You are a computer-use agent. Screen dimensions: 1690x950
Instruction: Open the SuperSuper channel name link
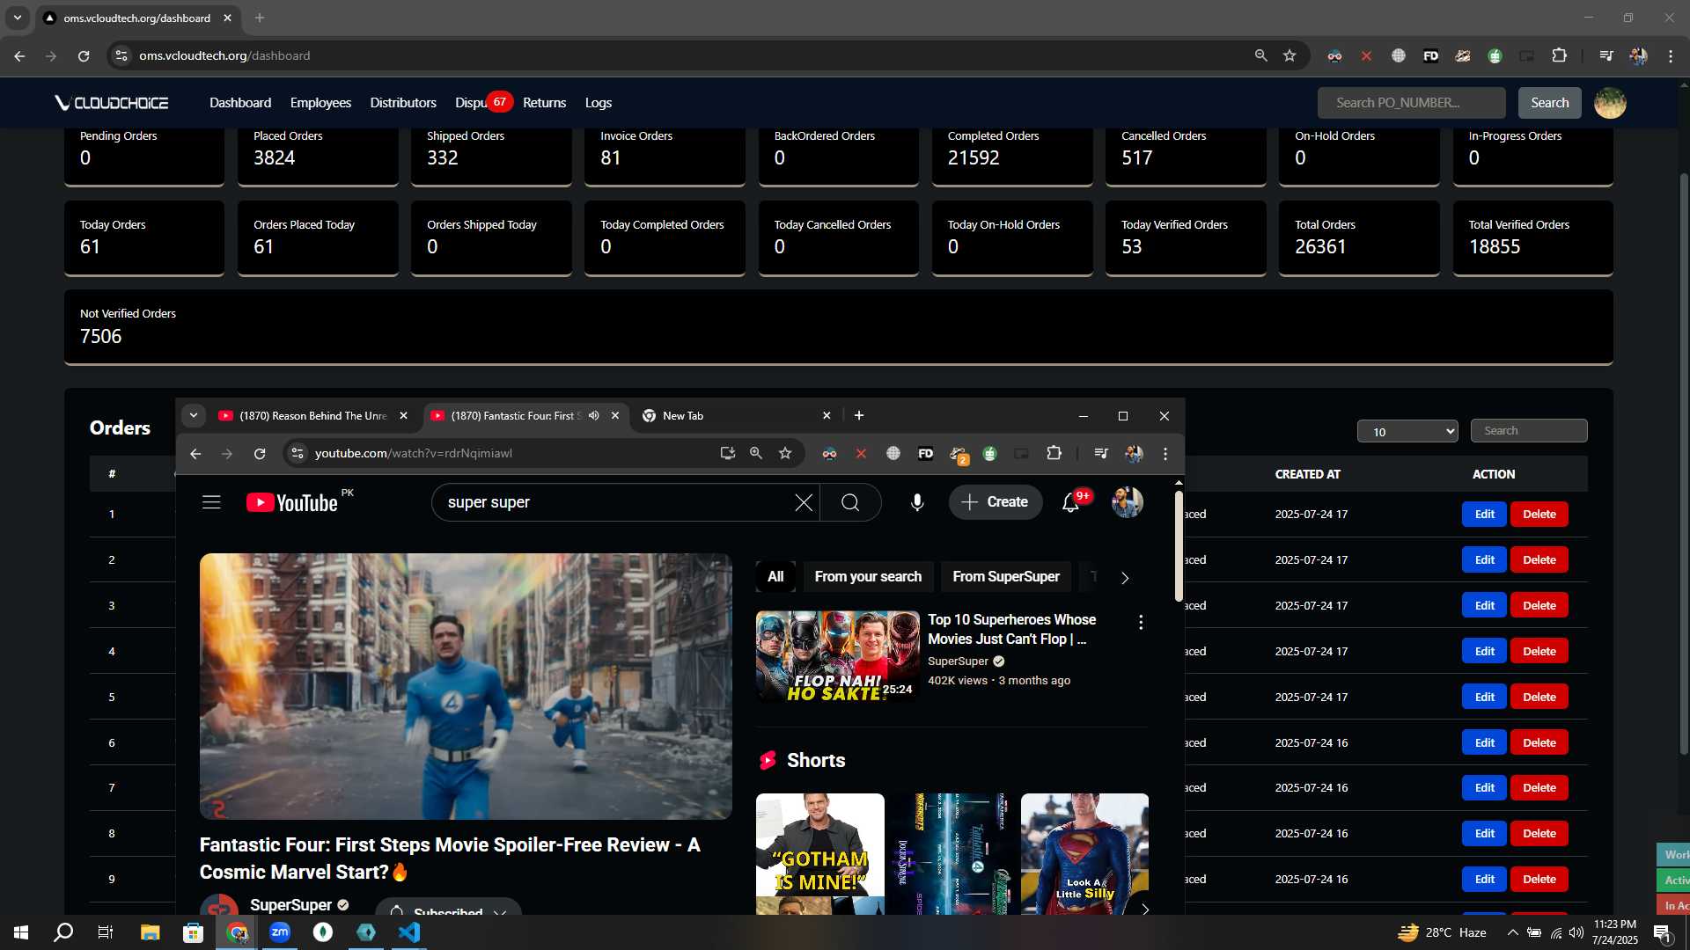pyautogui.click(x=290, y=905)
